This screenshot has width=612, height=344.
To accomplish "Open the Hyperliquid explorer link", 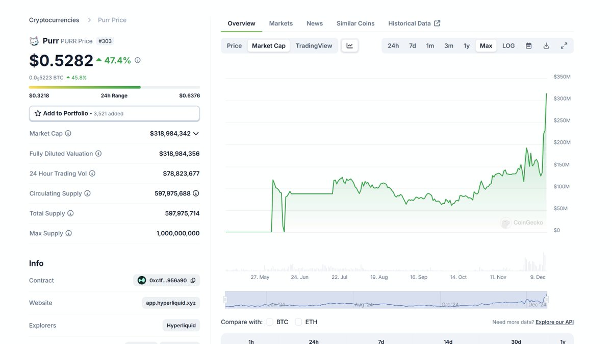I will click(x=182, y=325).
